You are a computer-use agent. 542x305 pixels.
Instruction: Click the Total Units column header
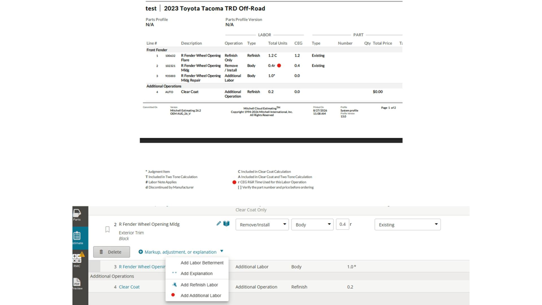tap(277, 43)
